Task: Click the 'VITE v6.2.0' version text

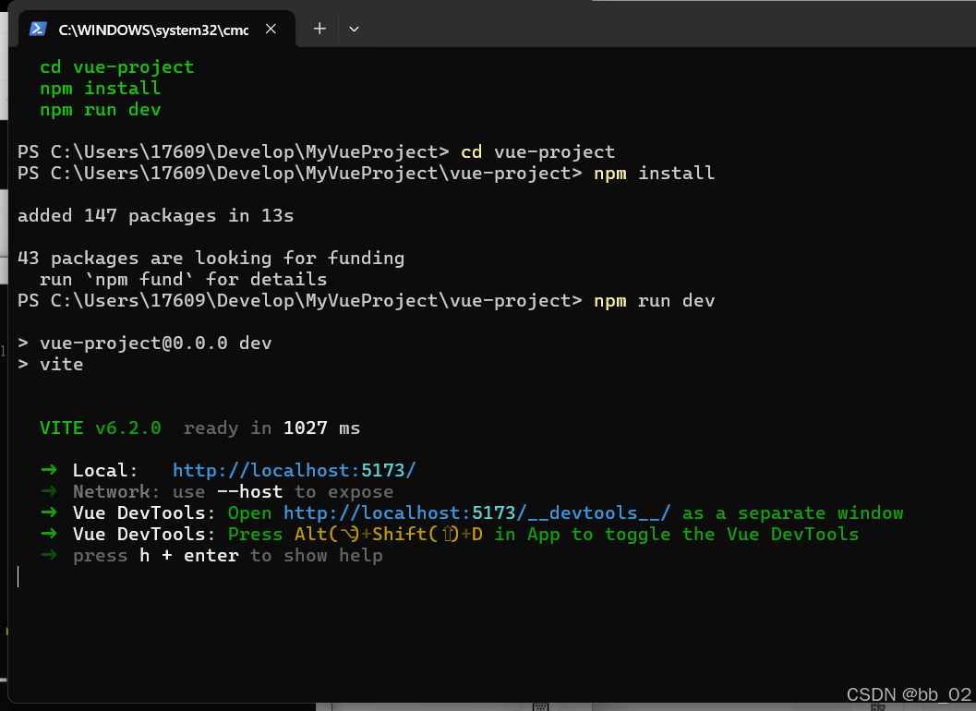Action: click(x=101, y=428)
